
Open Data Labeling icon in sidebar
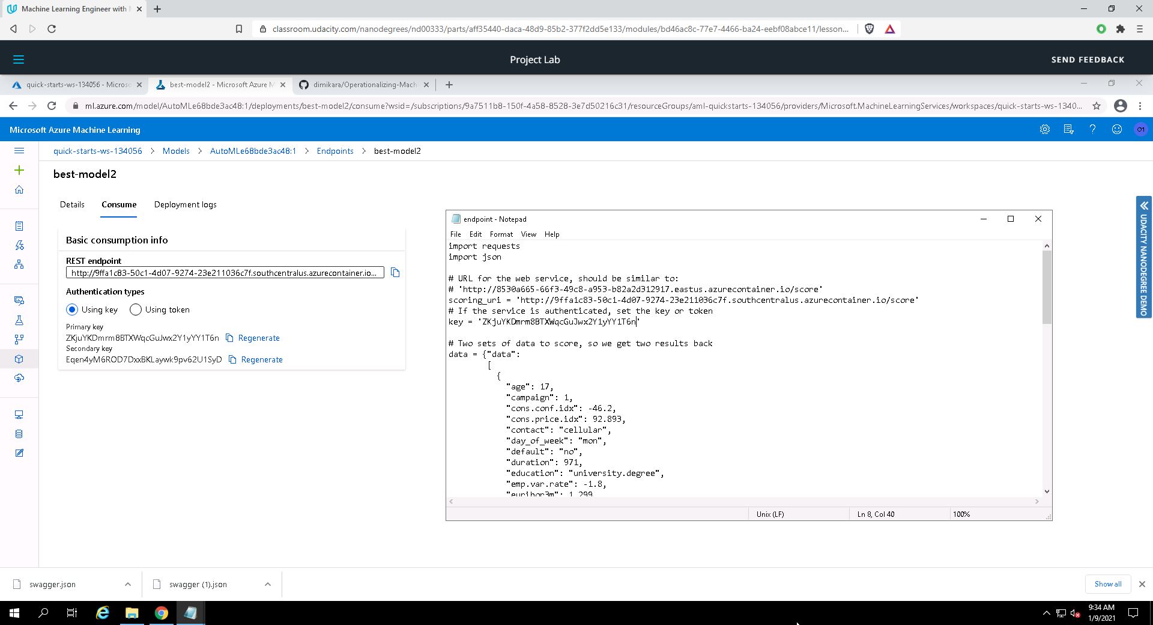click(19, 453)
